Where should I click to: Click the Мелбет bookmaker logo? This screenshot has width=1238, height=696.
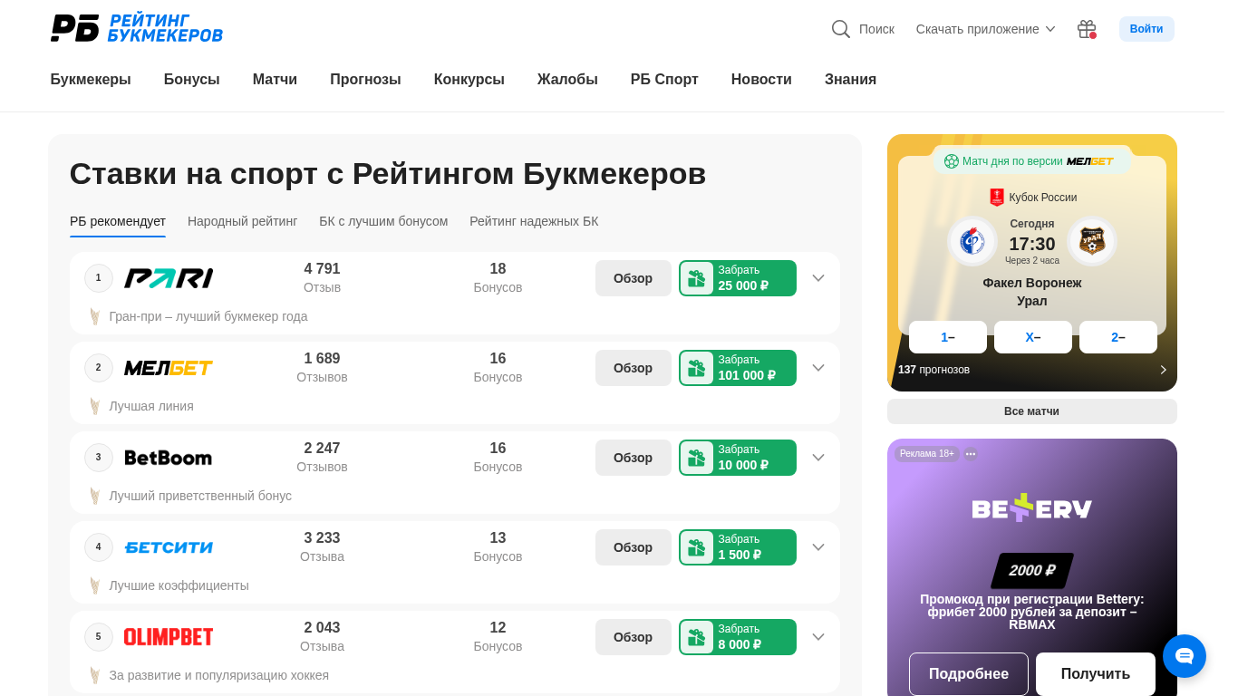point(169,368)
